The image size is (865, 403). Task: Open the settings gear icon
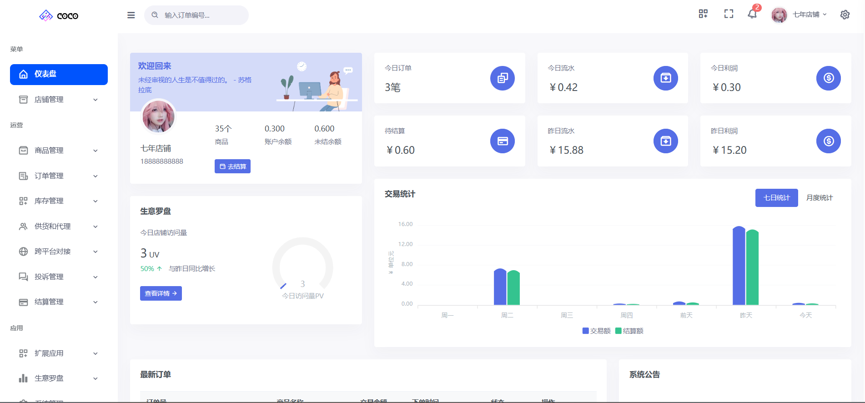(845, 15)
